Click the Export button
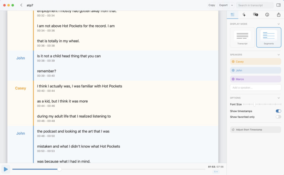Screen dimensions: 284x175 tap(223, 5)
